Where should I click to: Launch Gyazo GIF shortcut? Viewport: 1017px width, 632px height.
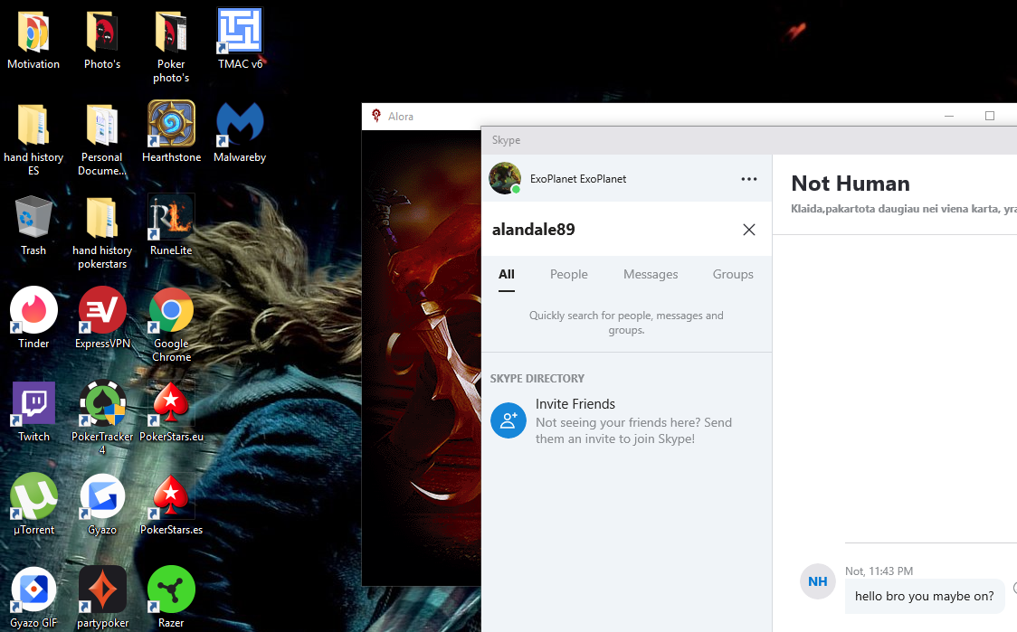coord(33,590)
